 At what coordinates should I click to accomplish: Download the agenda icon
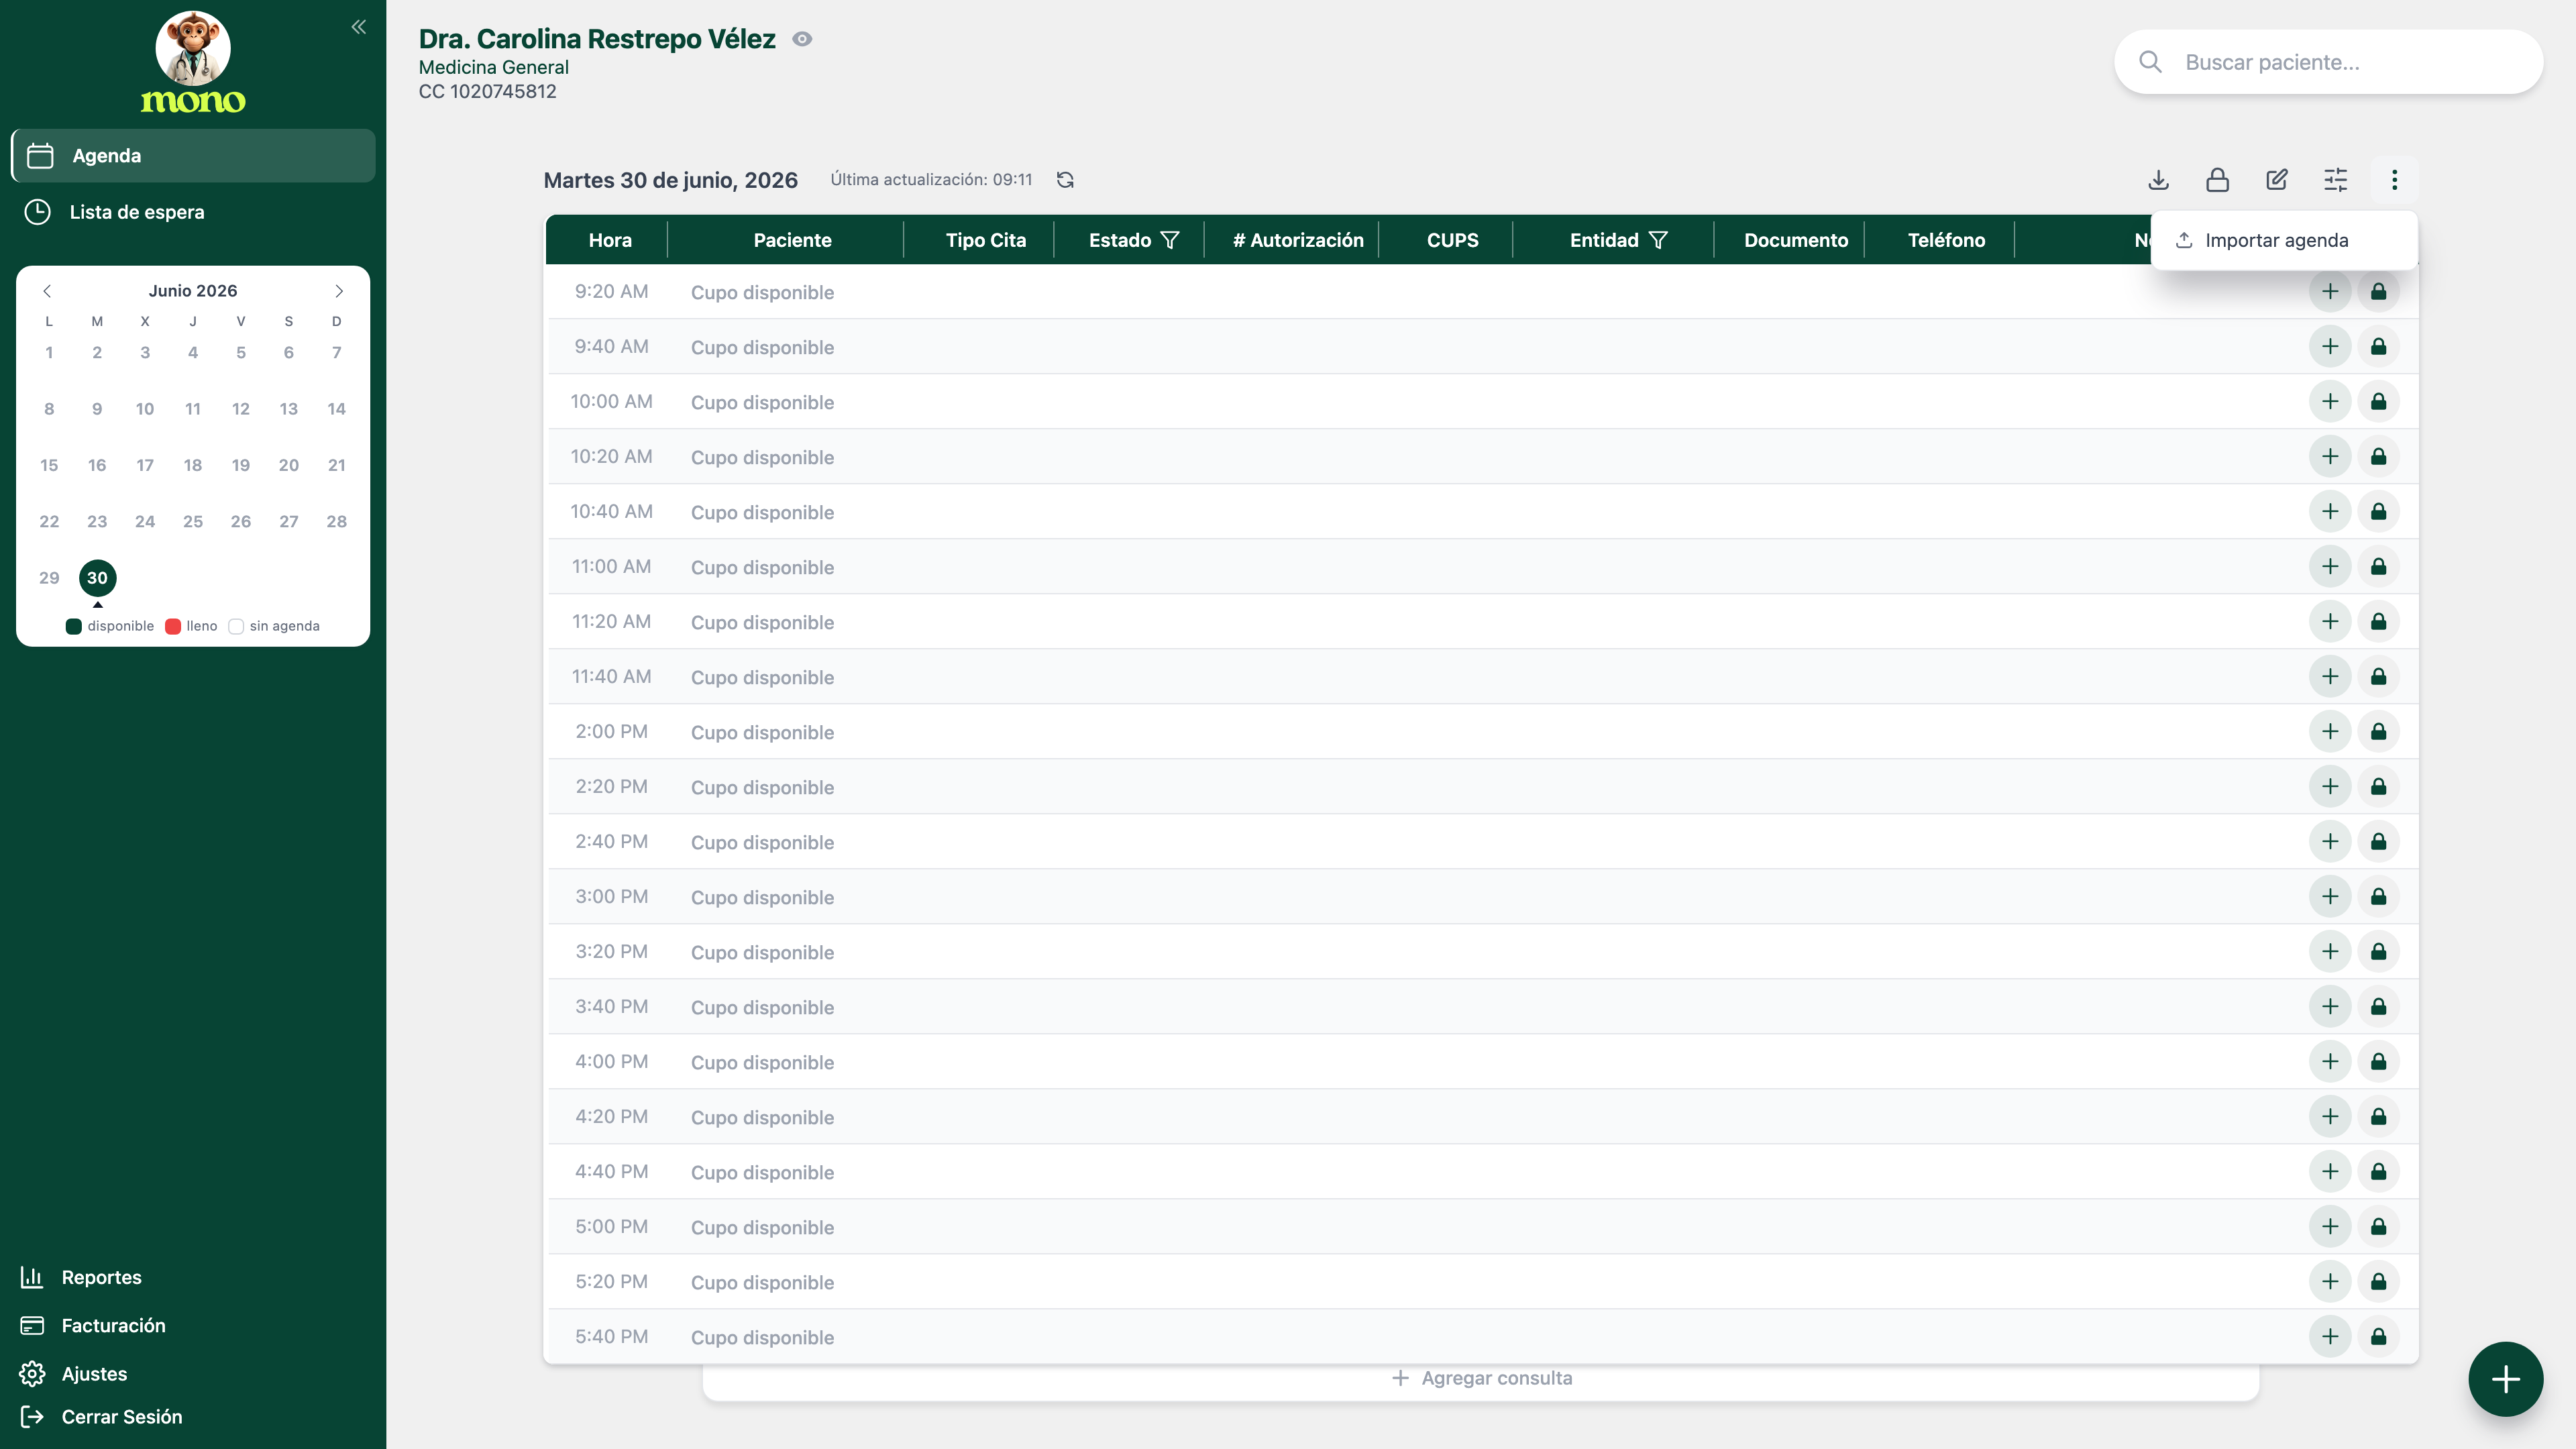click(2159, 180)
